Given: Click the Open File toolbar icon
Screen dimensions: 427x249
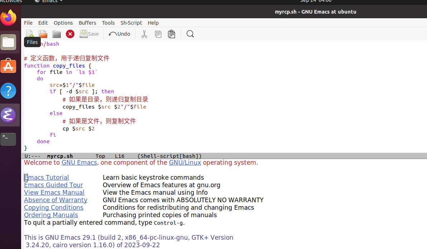Looking at the screenshot, I should coord(43,34).
